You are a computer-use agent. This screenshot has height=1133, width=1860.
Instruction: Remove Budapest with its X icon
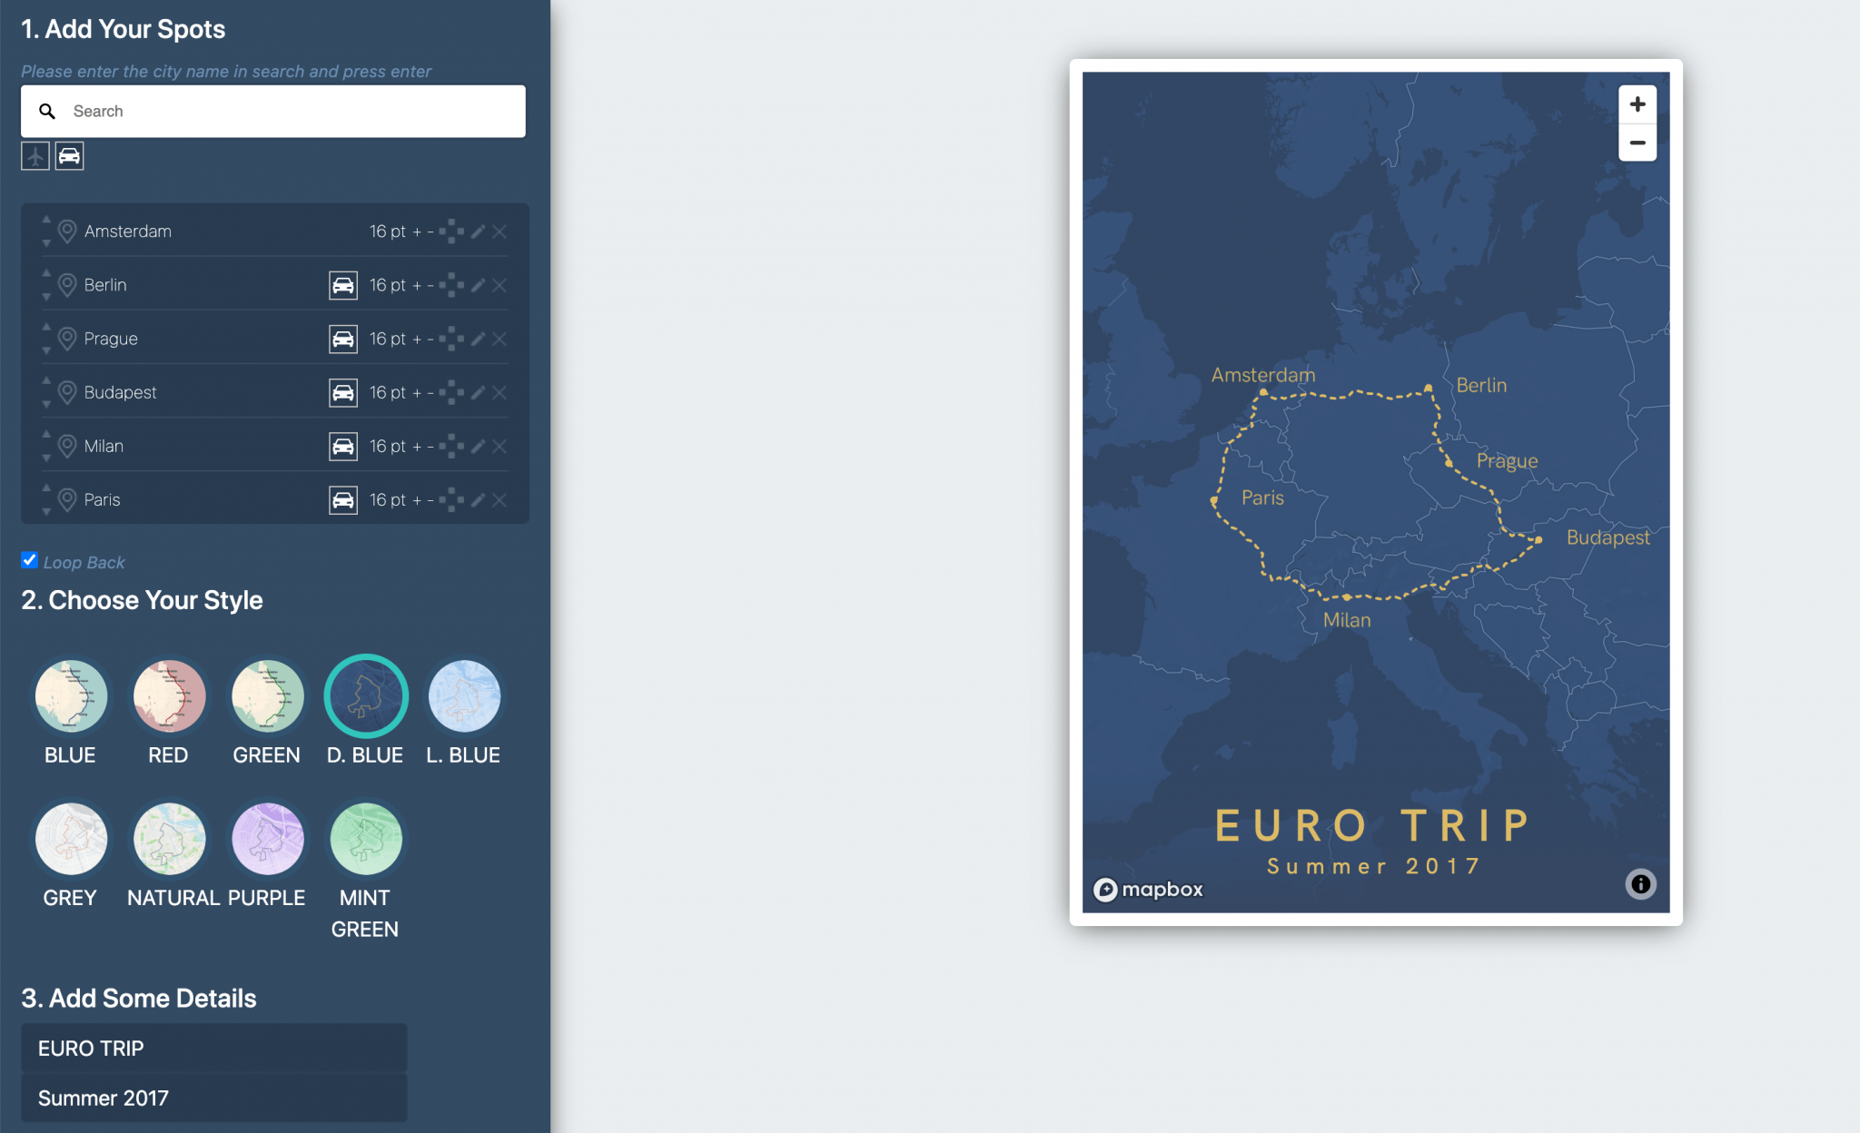tap(500, 392)
